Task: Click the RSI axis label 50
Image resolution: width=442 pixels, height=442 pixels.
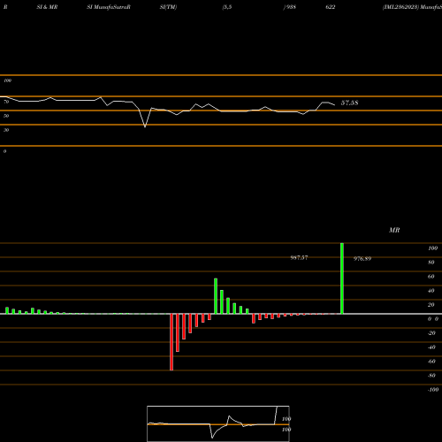Action: pyautogui.click(x=6, y=116)
